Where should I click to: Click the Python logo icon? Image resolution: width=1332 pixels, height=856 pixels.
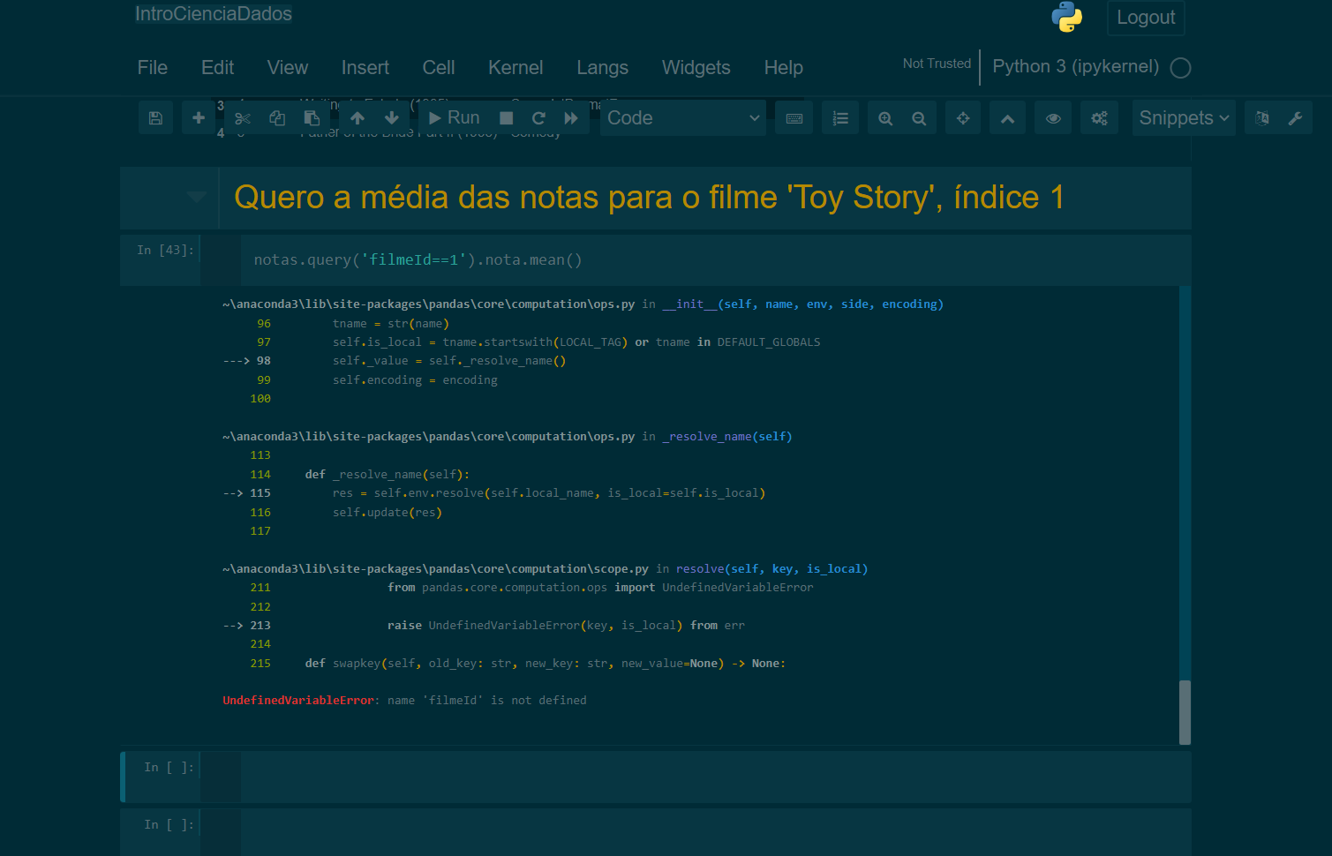point(1067,17)
